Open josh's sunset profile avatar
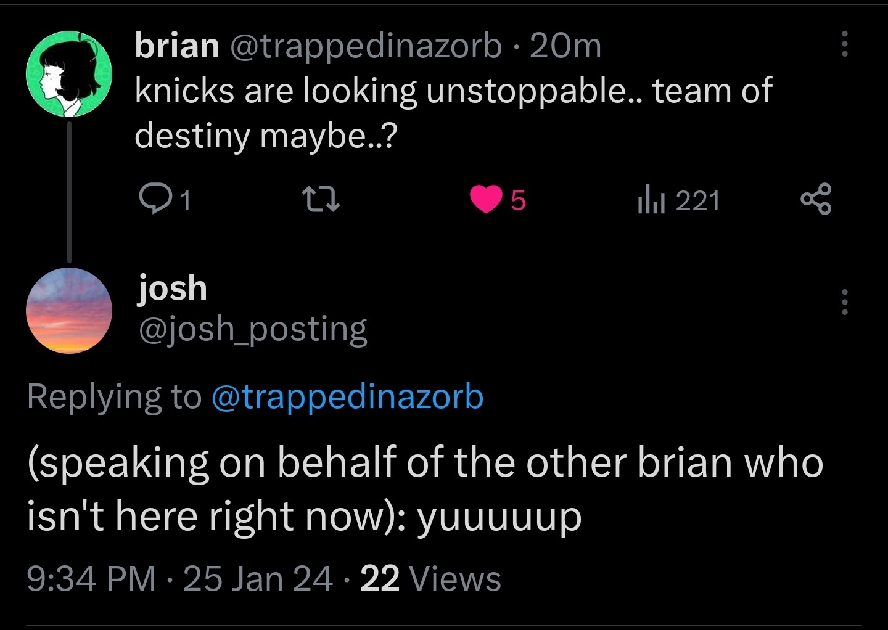The width and height of the screenshot is (888, 630). point(69,311)
